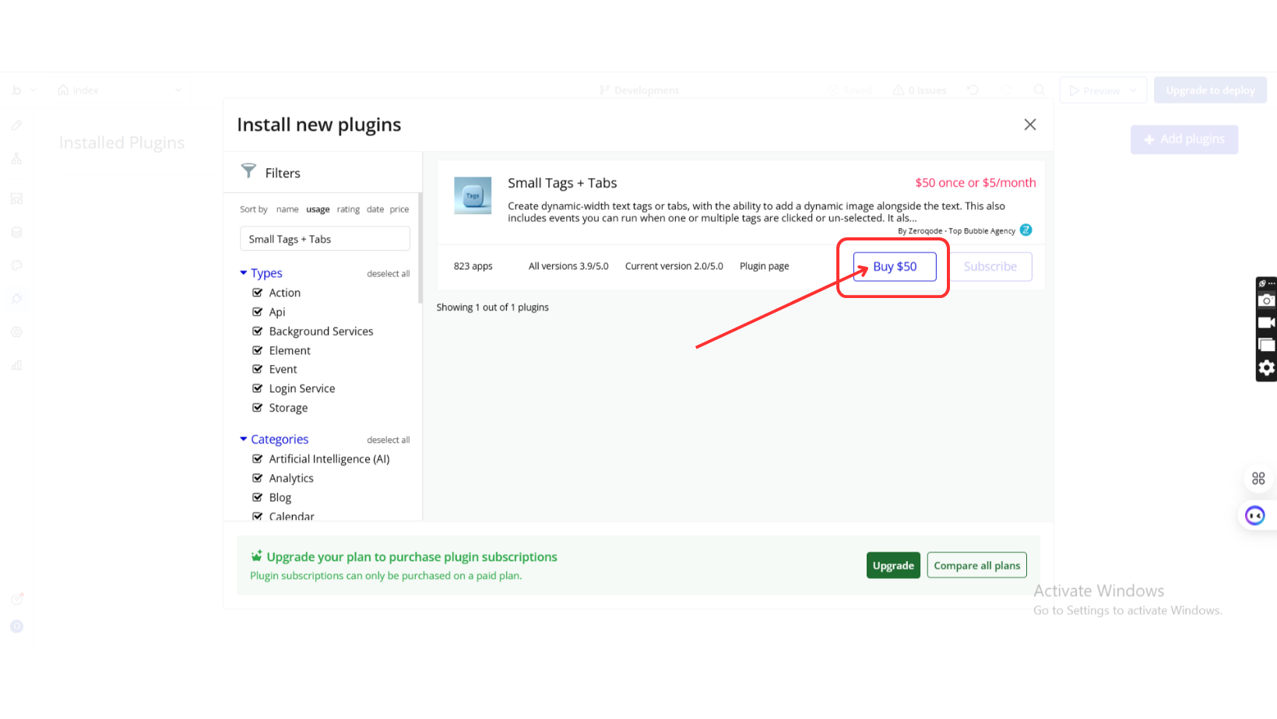The width and height of the screenshot is (1277, 719).
Task: Click deselect all for Categories
Action: (389, 440)
